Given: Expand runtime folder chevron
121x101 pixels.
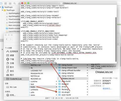Looking at the screenshot, I should pyautogui.click(x=56, y=82).
